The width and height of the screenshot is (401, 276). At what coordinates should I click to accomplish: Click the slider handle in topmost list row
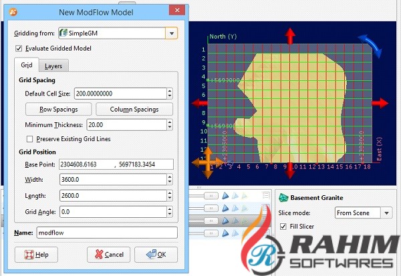pos(211,196)
